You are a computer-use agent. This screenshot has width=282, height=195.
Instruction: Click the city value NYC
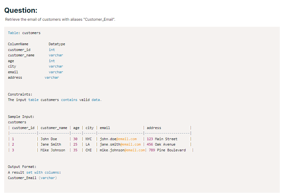[88, 139]
